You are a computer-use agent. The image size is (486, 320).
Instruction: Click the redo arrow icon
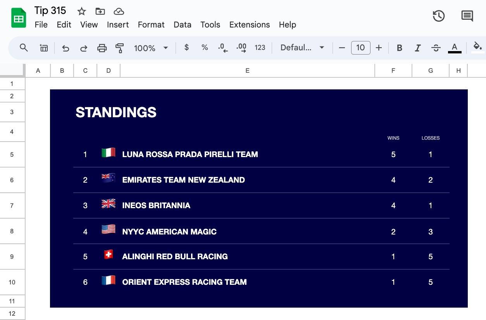tap(84, 48)
